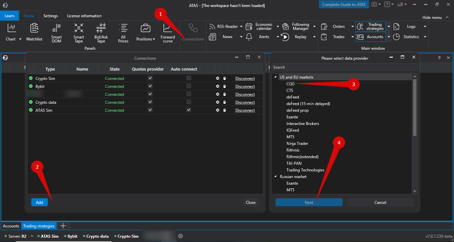Collapse the Russian market group

pos(276,177)
